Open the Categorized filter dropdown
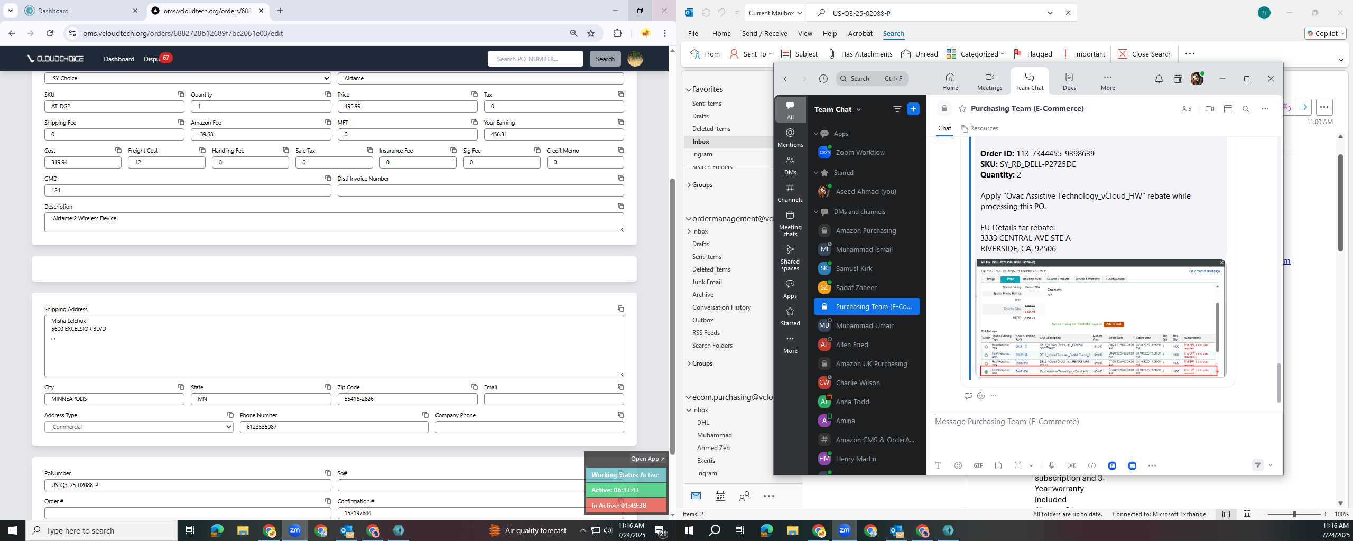 (x=975, y=54)
